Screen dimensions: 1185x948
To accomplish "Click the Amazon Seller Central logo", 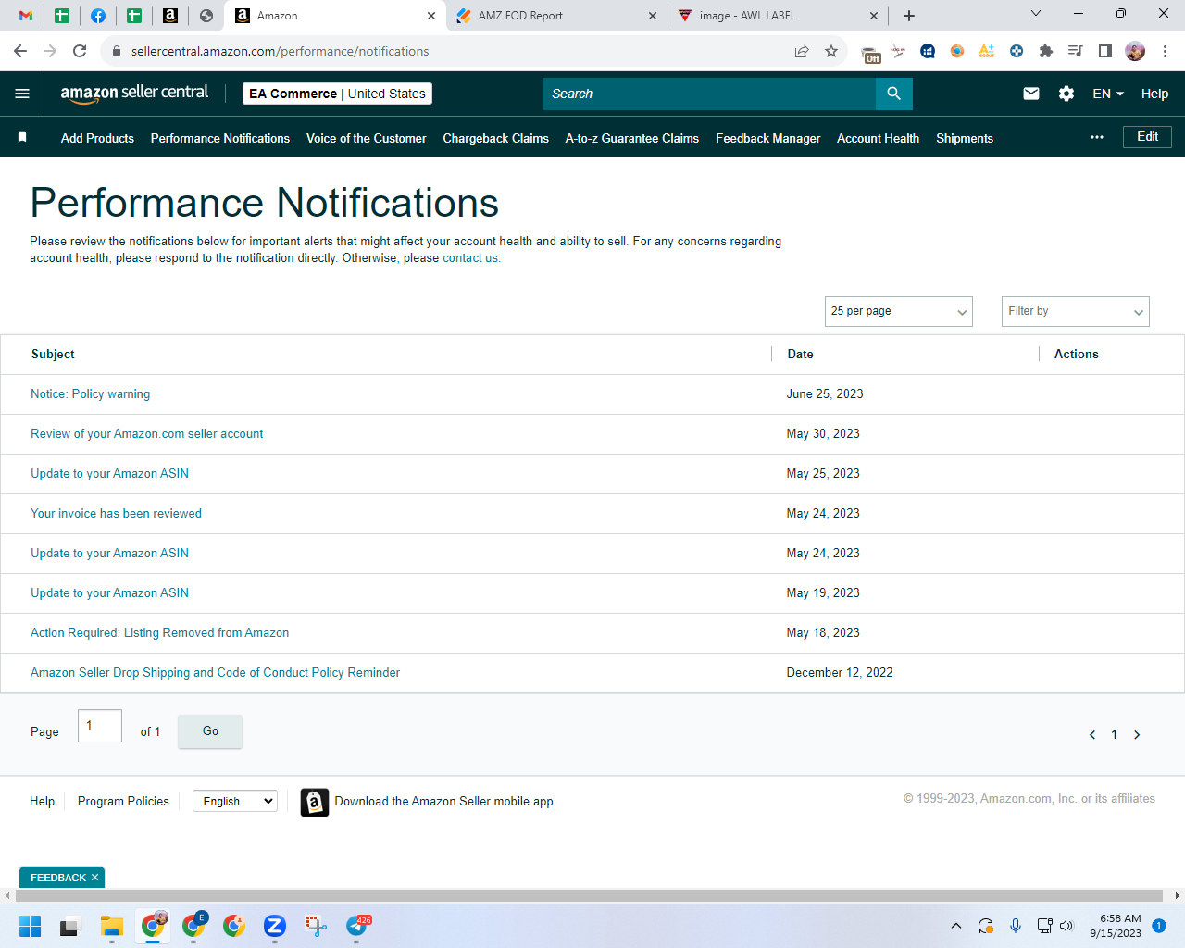I will 134,93.
